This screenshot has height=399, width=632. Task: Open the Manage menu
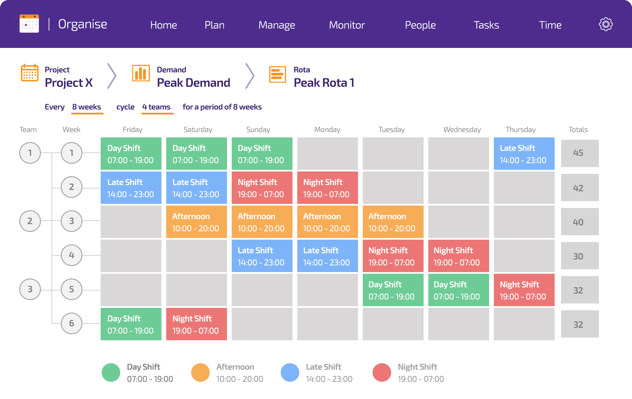[277, 25]
